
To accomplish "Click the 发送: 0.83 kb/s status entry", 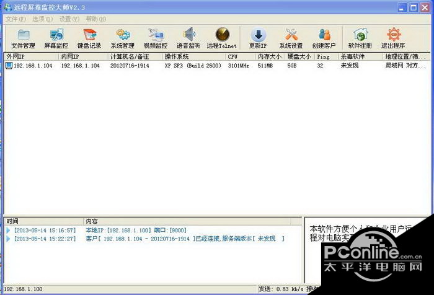I will (281, 289).
